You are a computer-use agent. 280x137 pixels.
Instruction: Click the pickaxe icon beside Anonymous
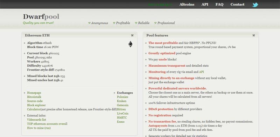coord(89,23)
